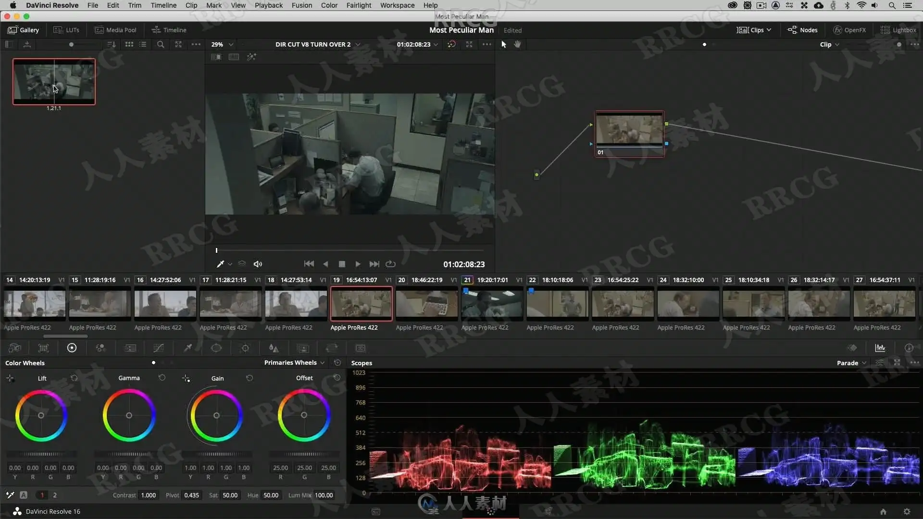Reset the Gamma wheel
The height and width of the screenshot is (519, 923).
tap(162, 378)
